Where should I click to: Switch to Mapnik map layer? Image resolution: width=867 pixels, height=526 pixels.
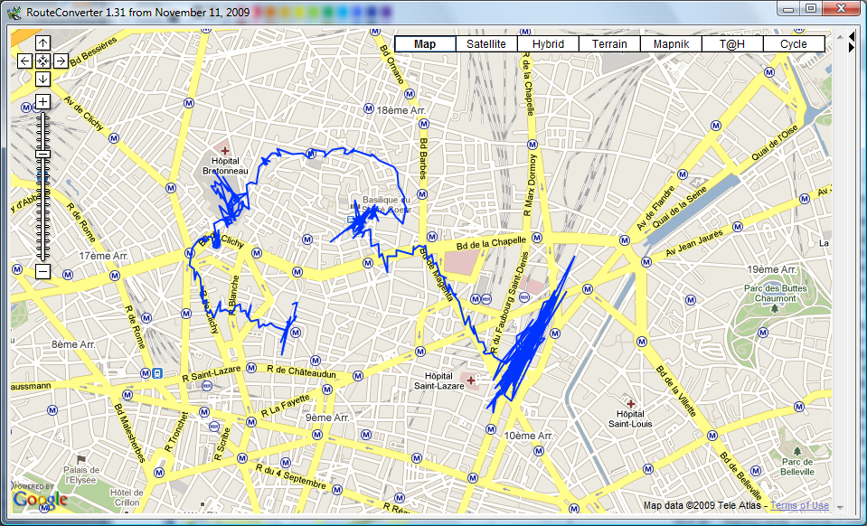pos(671,44)
